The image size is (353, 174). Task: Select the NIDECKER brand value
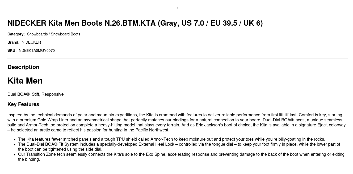pos(31,42)
